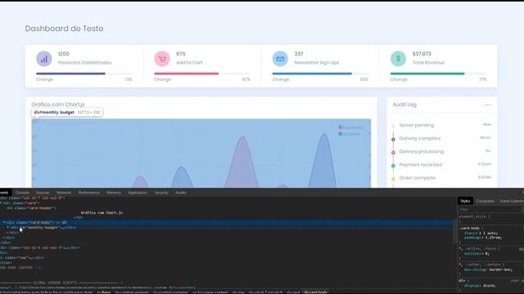Image resolution: width=524 pixels, height=294 pixels.
Task: Click the 'Server pending' log entry
Action: coord(417,125)
